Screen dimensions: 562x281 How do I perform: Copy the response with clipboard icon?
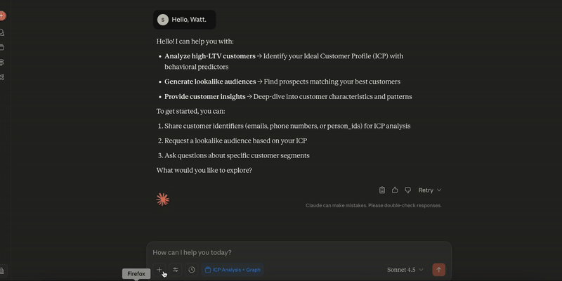(382, 190)
